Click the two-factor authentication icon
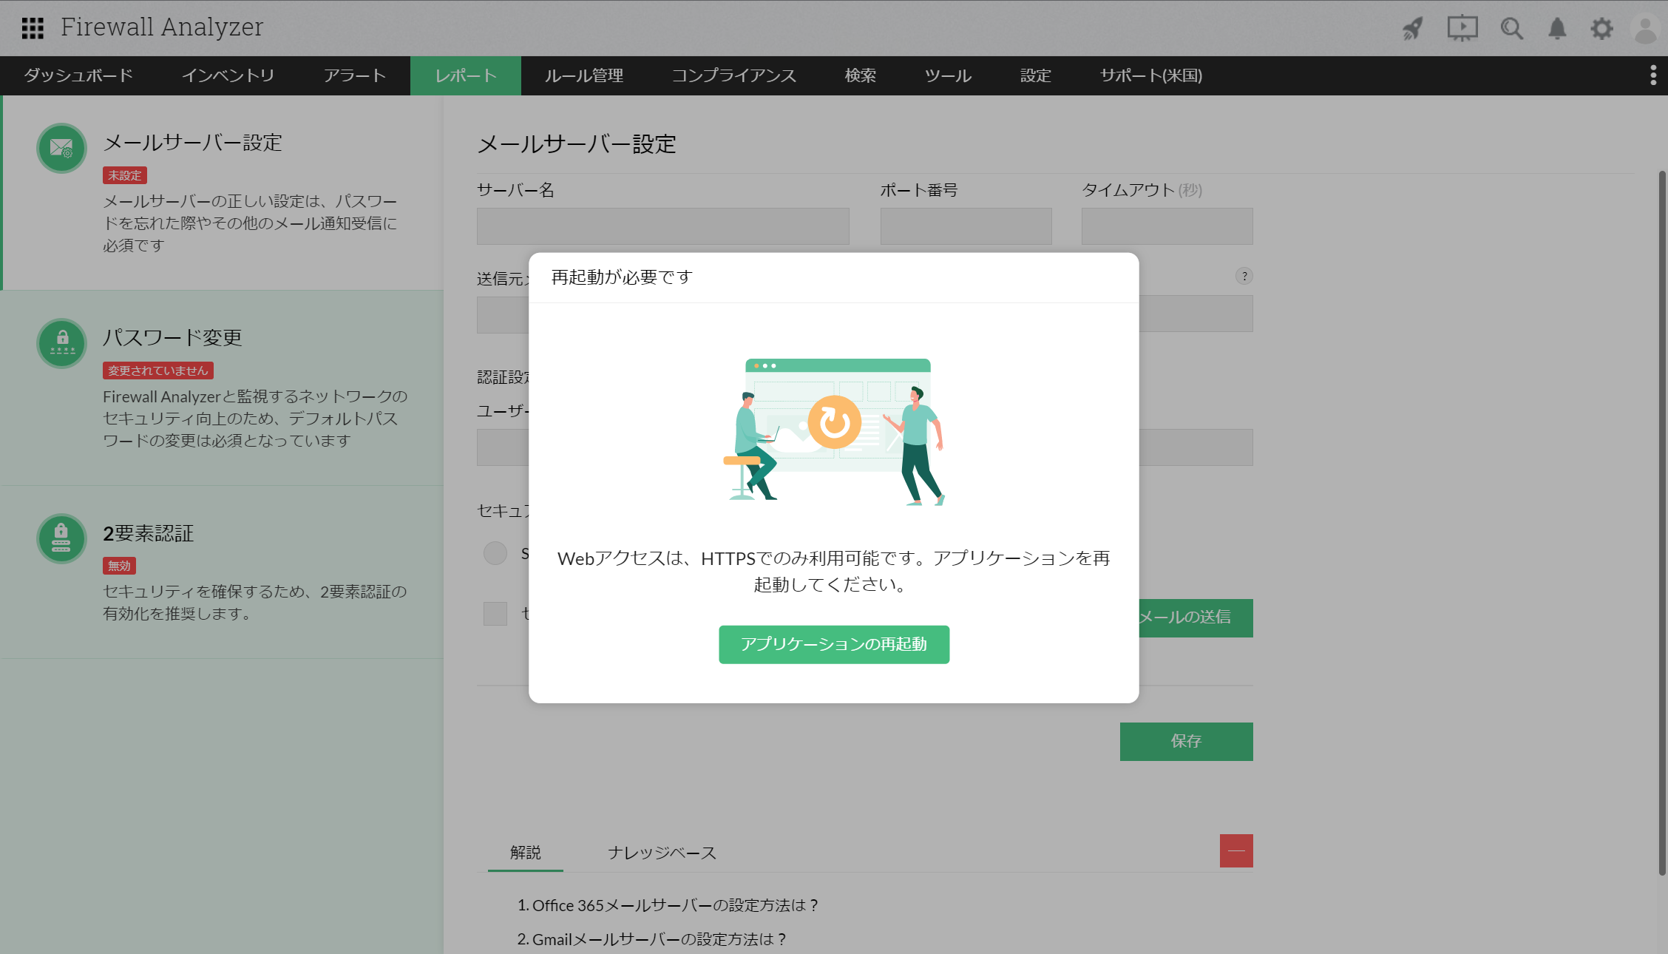 tap(61, 538)
